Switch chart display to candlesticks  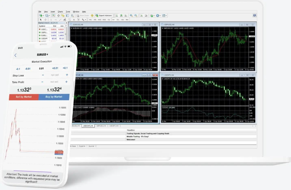(x=122, y=15)
